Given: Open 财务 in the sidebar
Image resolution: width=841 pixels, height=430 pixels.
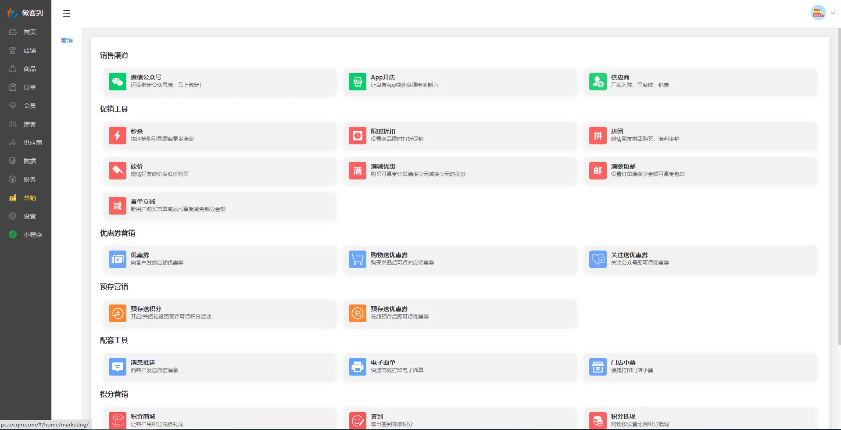Looking at the screenshot, I should tap(25, 179).
